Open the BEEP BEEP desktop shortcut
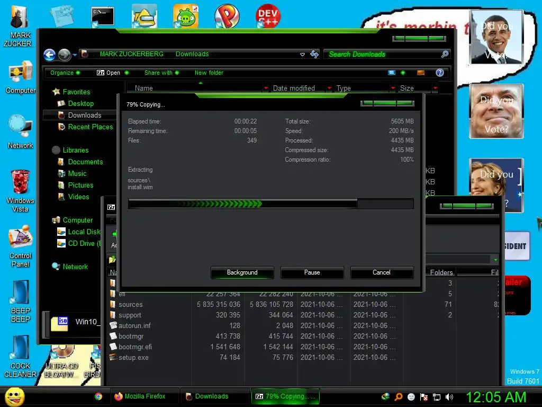The width and height of the screenshot is (542, 407). coord(20,301)
